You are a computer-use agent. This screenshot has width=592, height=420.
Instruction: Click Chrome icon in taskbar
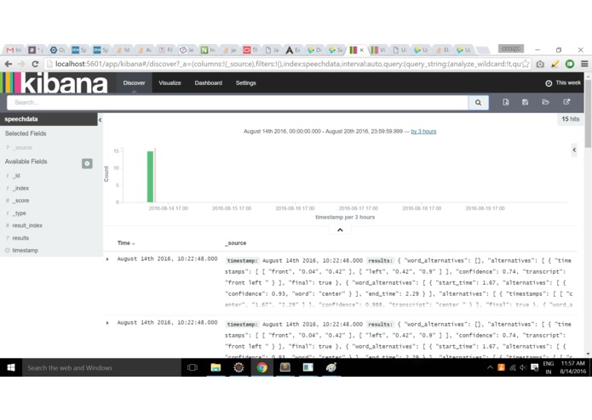point(262,367)
